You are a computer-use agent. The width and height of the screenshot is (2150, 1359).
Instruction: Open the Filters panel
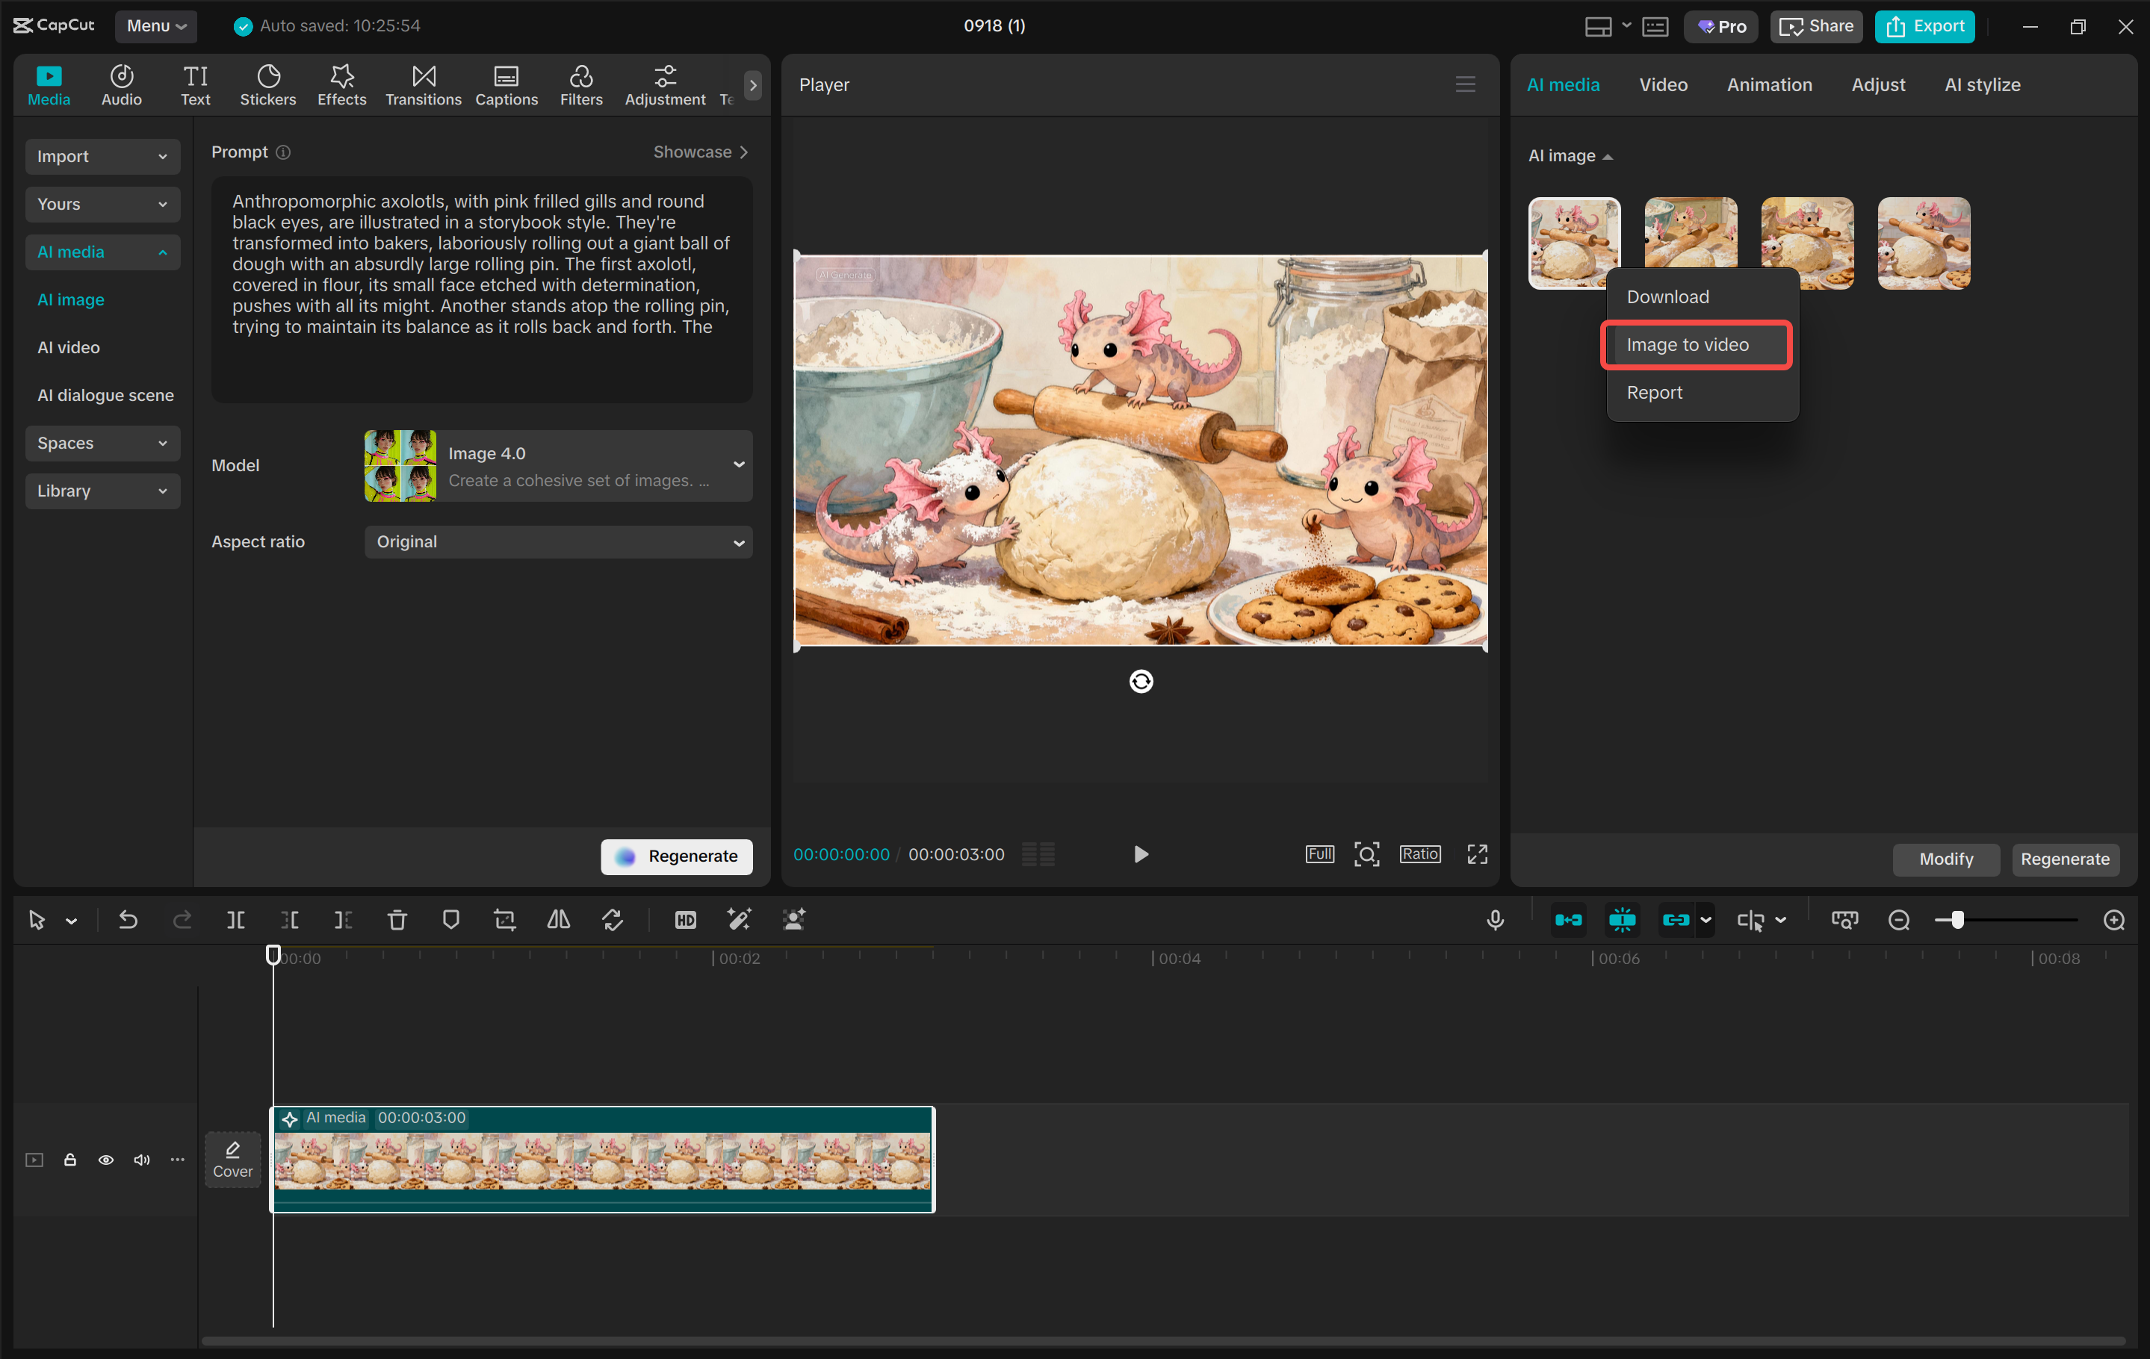click(x=581, y=84)
